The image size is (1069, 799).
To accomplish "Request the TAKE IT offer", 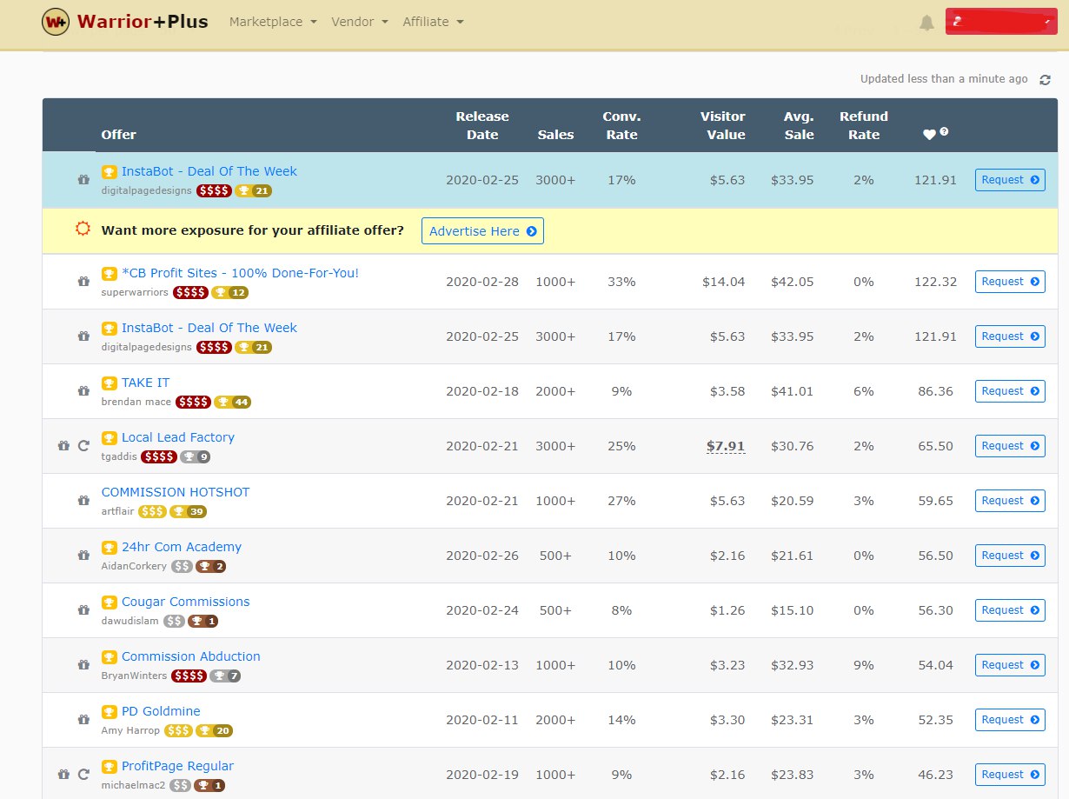I will (x=1010, y=391).
